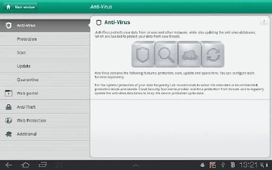Tap the network and battery status icon
Image resolution: width=272 pixels, height=170 pixels.
[x=264, y=165]
